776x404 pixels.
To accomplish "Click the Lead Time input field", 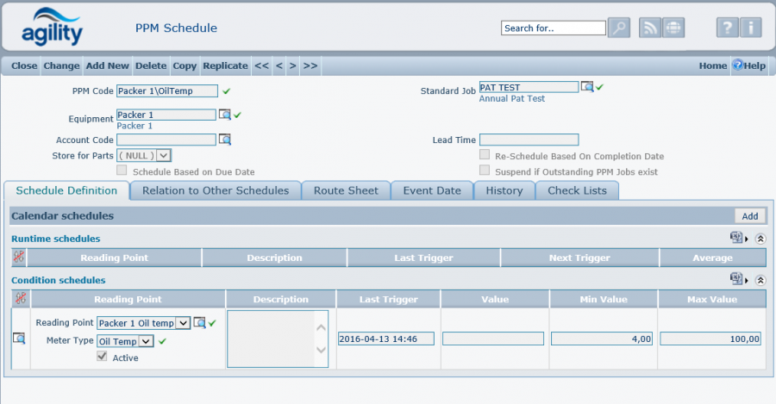I will pos(529,140).
